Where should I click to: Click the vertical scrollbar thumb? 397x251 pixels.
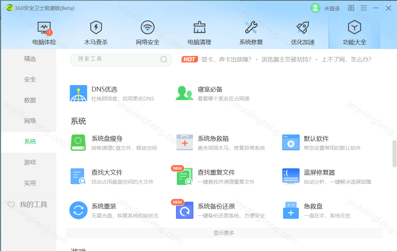[395, 154]
